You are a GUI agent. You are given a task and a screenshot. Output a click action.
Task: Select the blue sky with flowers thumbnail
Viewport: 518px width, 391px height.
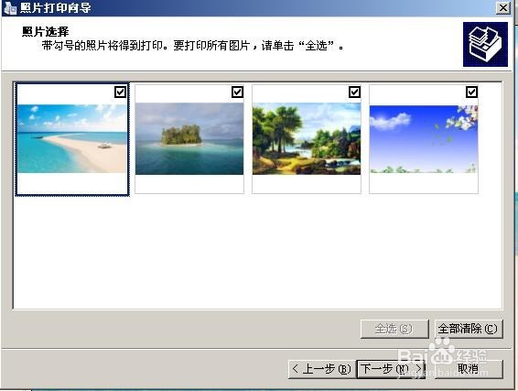[424, 139]
